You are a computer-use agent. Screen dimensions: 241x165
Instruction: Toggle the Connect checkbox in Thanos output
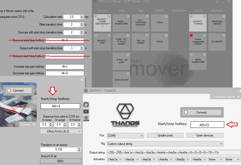coord(186,112)
